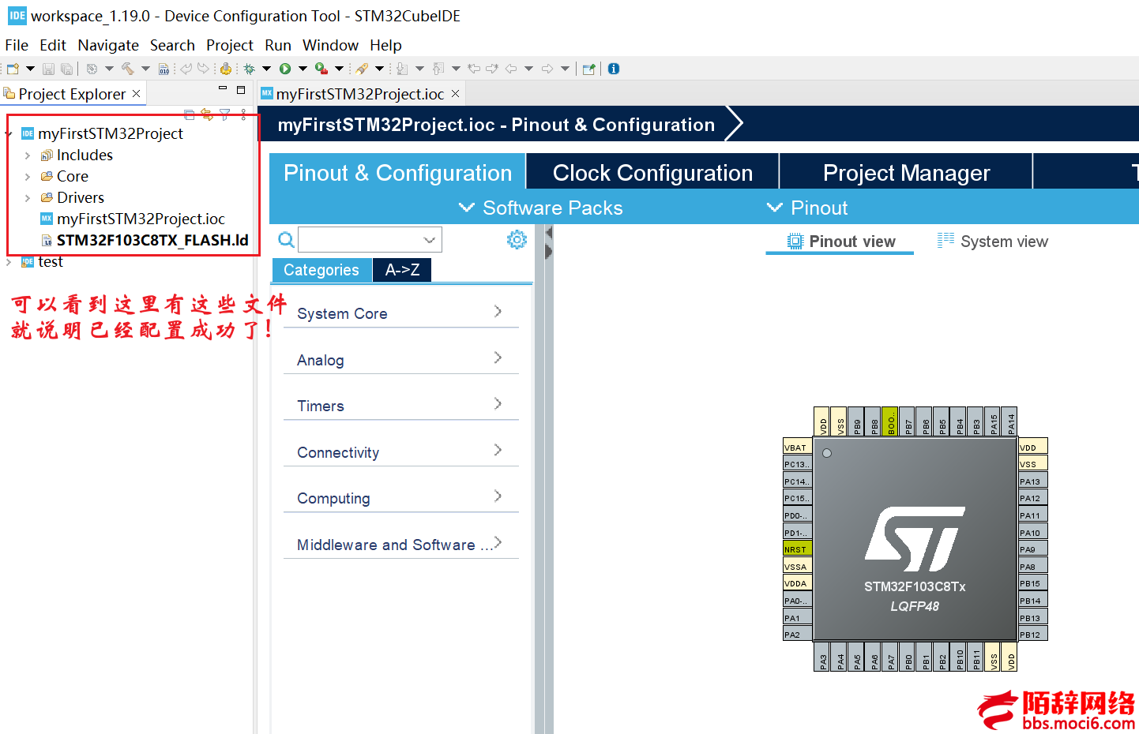This screenshot has height=734, width=1139.
Task: Open the Clock Configuration tab
Action: click(x=652, y=173)
